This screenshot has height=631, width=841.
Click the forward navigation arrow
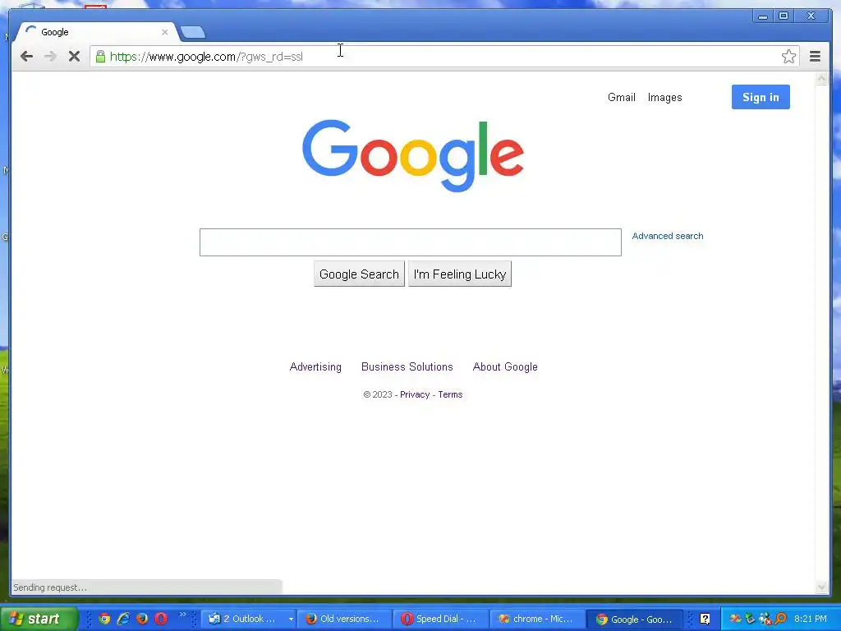pos(50,57)
